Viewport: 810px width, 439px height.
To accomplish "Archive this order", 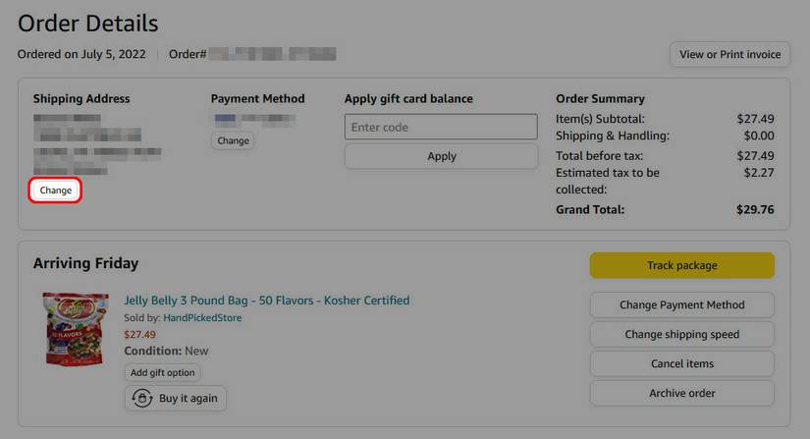I will pyautogui.click(x=681, y=393).
